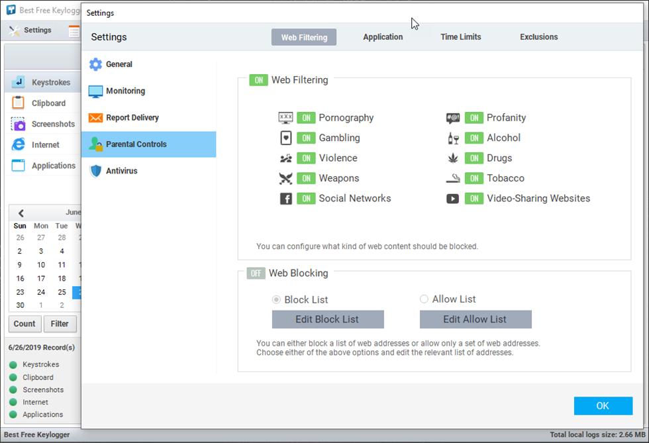Turn off the main Web Filtering switch
The width and height of the screenshot is (649, 443).
point(258,80)
